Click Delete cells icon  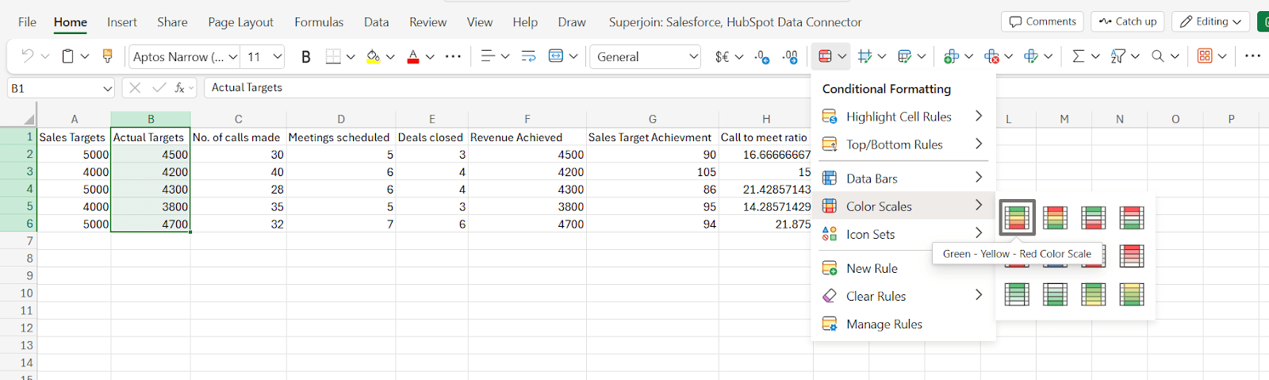[x=991, y=56]
